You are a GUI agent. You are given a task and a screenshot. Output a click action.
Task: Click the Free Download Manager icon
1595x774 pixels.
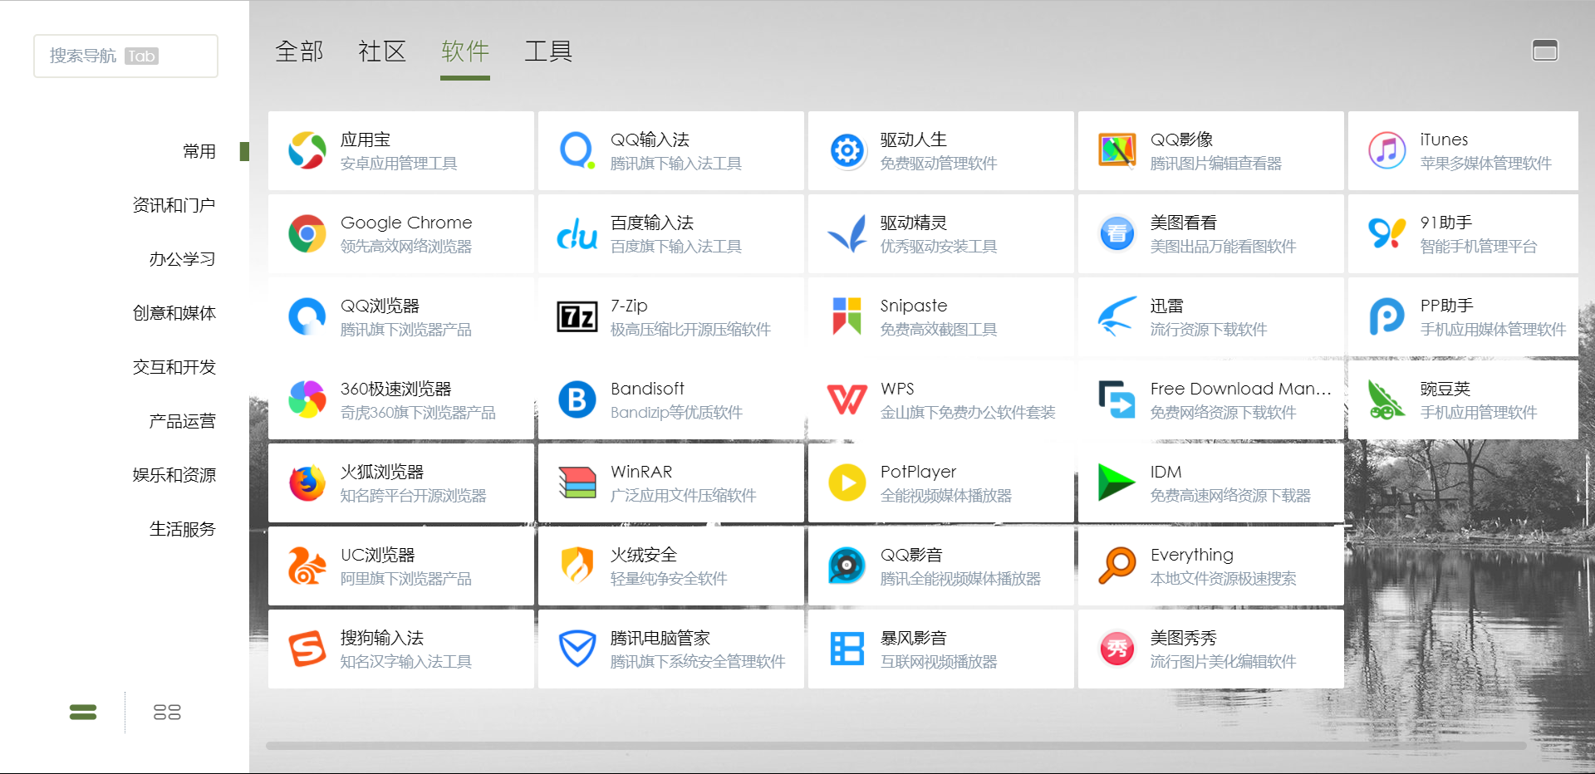click(x=1117, y=399)
